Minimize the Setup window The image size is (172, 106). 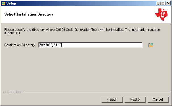pos(158,3)
